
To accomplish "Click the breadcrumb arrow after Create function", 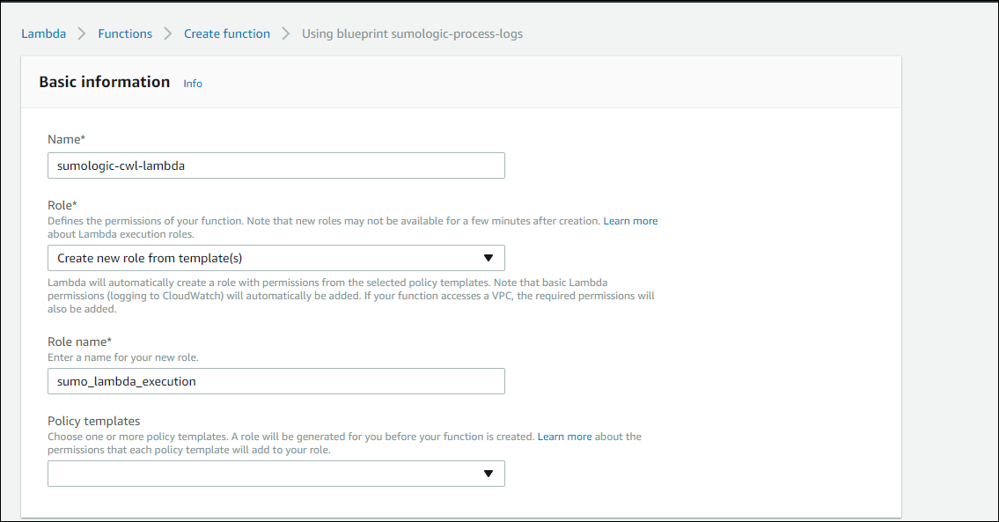I will coord(284,33).
